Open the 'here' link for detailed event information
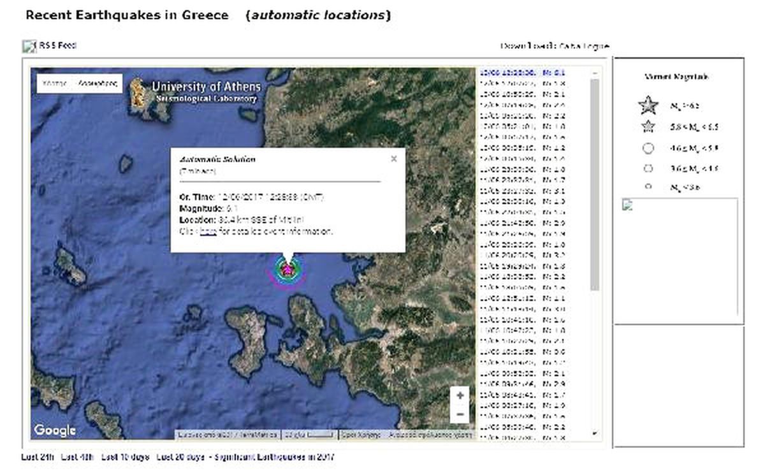 tap(208, 232)
